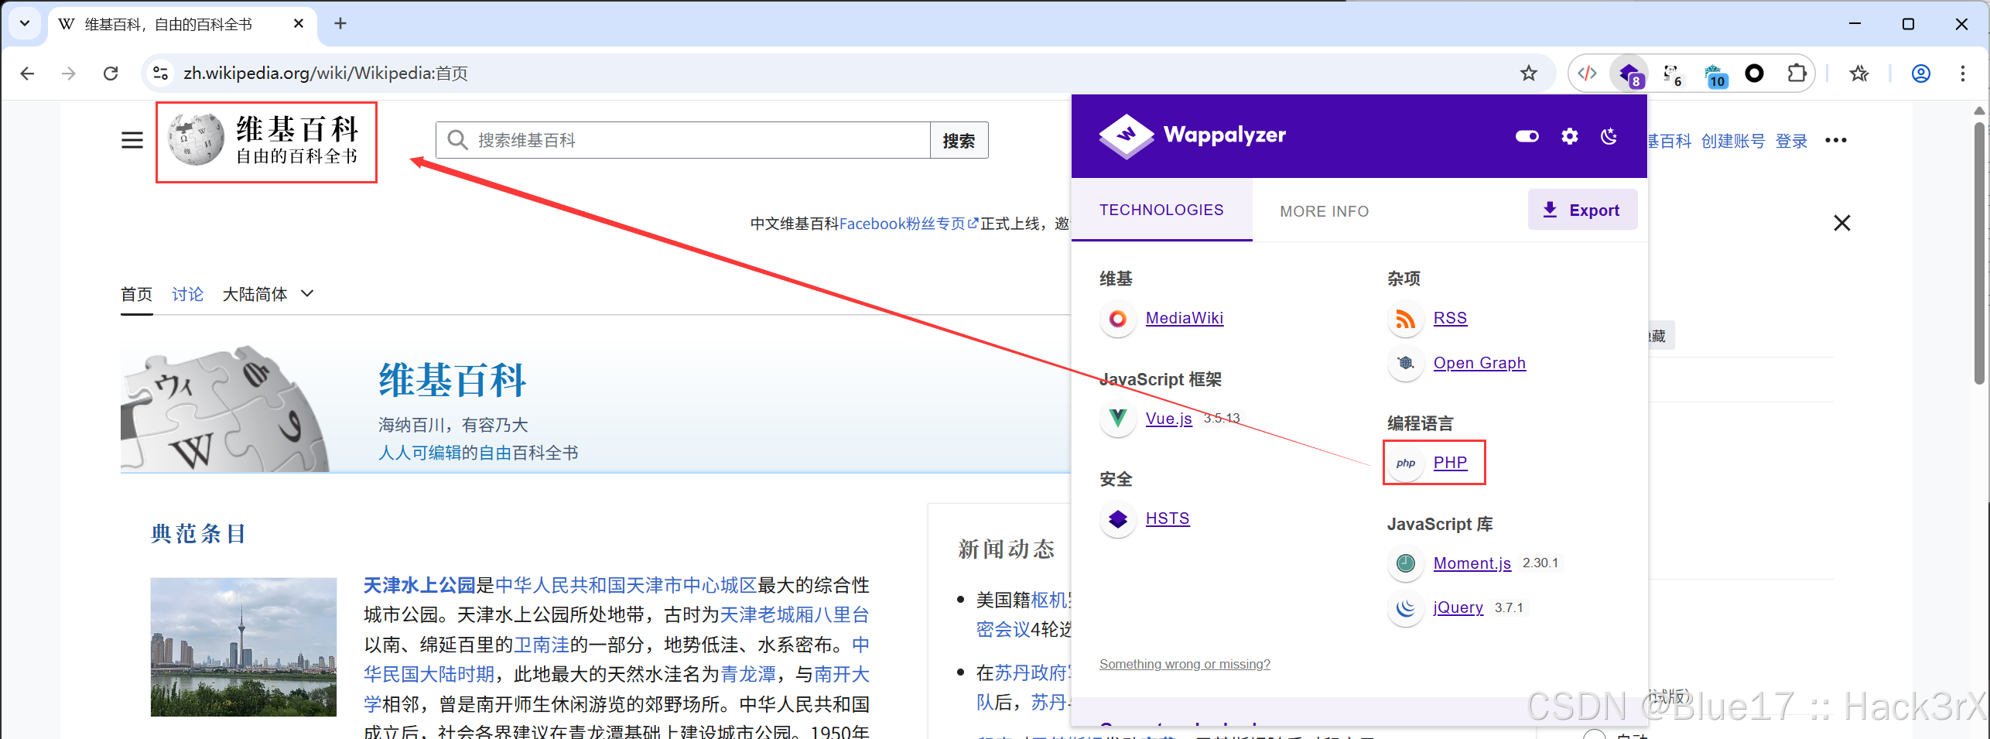Viewport: 1990px width, 739px height.
Task: Close the Wikipedia banner with X
Action: pyautogui.click(x=1841, y=223)
